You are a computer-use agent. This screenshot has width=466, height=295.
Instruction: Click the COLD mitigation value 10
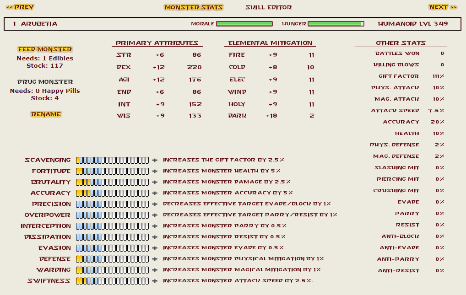pos(310,67)
